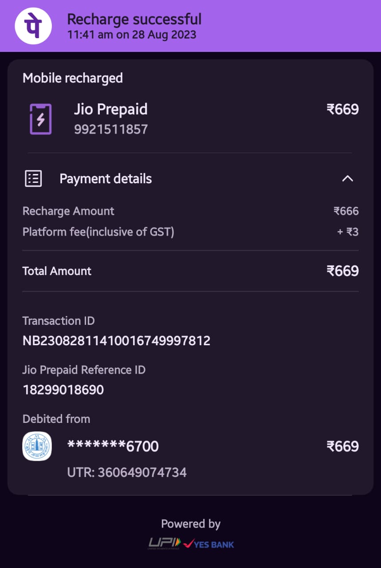The width and height of the screenshot is (381, 568).
Task: Click the mobile recharge lightning icon
Action: click(41, 119)
